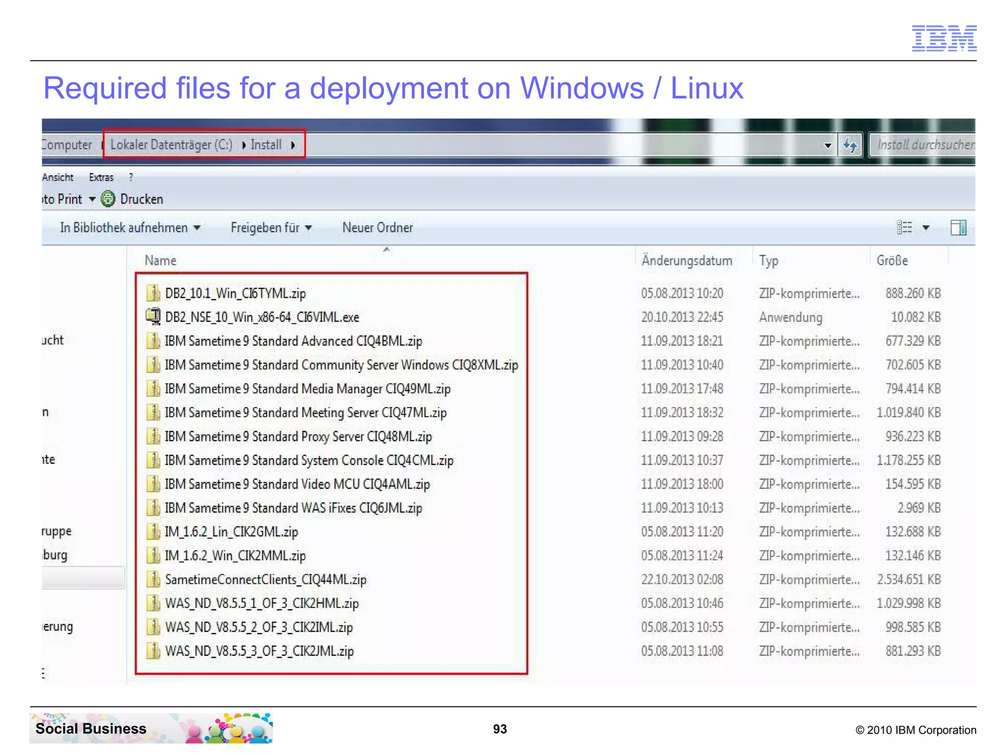This screenshot has height=755, width=1007.
Task: Open the In Bibliothek aufnehmen dropdown
Action: pos(197,228)
